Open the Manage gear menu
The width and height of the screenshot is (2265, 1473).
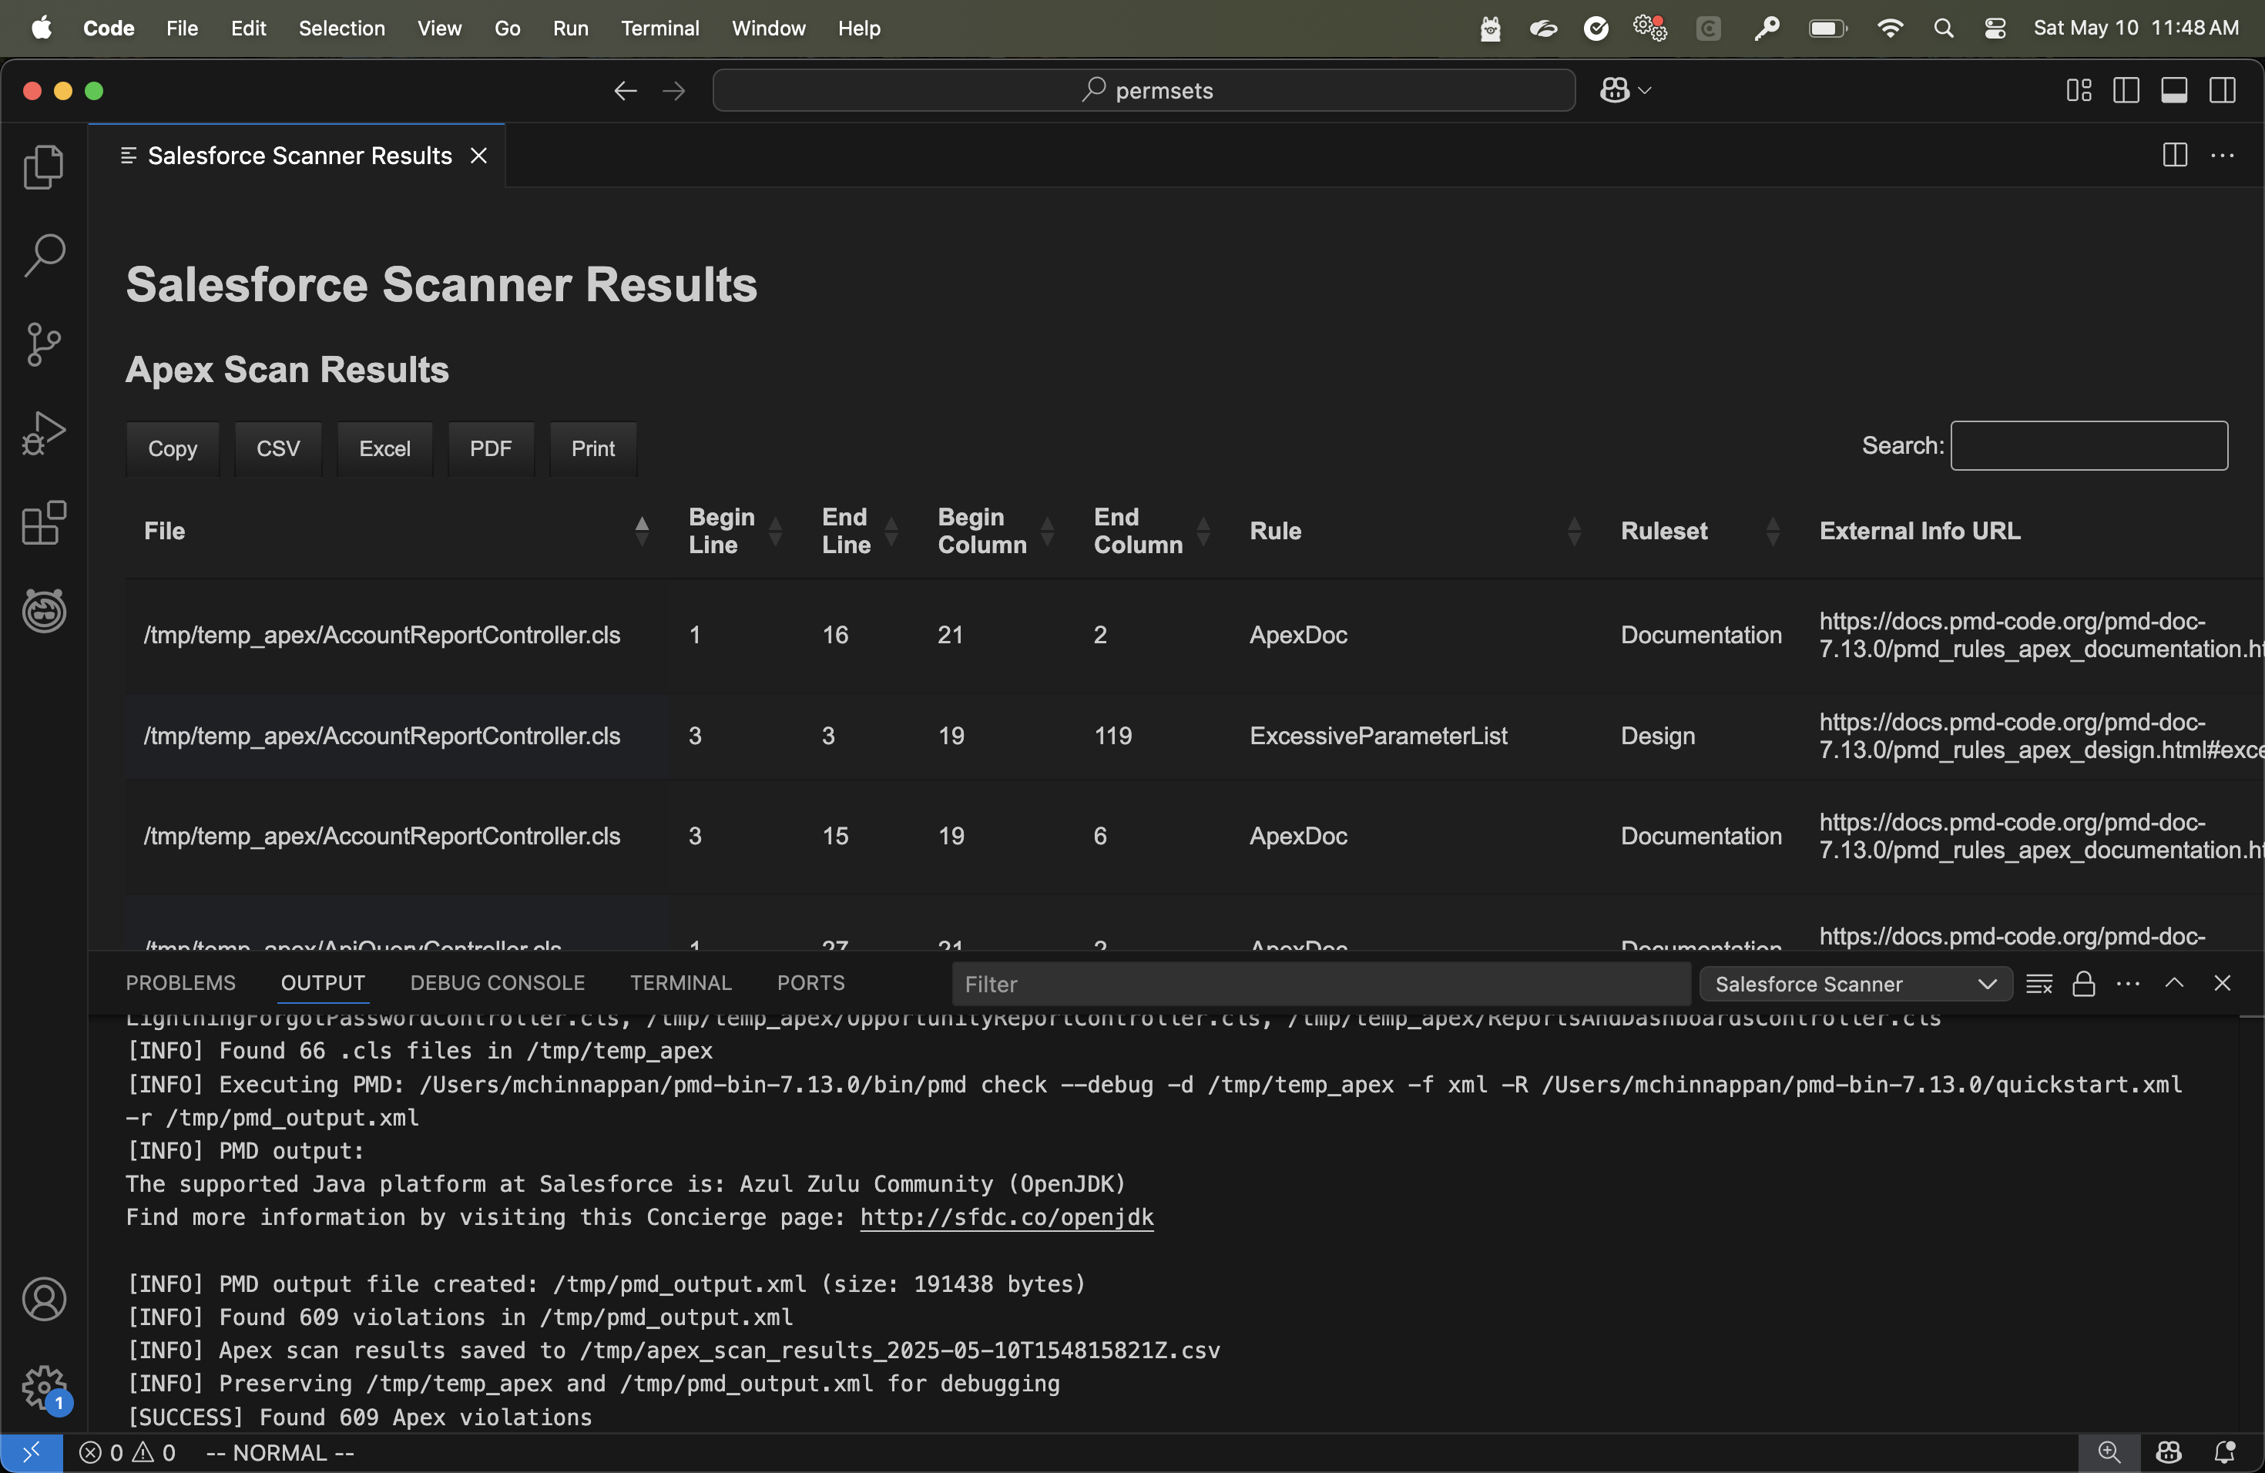44,1387
